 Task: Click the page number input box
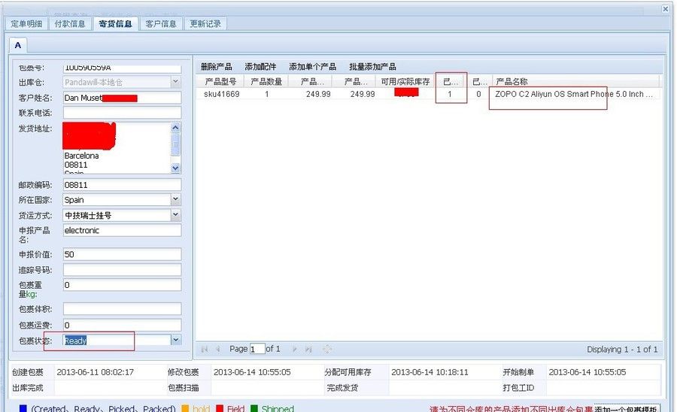click(x=257, y=349)
